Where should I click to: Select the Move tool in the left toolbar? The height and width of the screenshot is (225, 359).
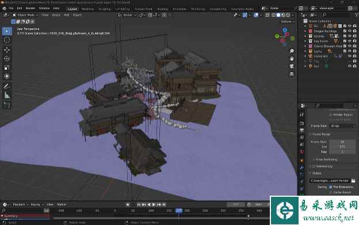pyautogui.click(x=7, y=49)
